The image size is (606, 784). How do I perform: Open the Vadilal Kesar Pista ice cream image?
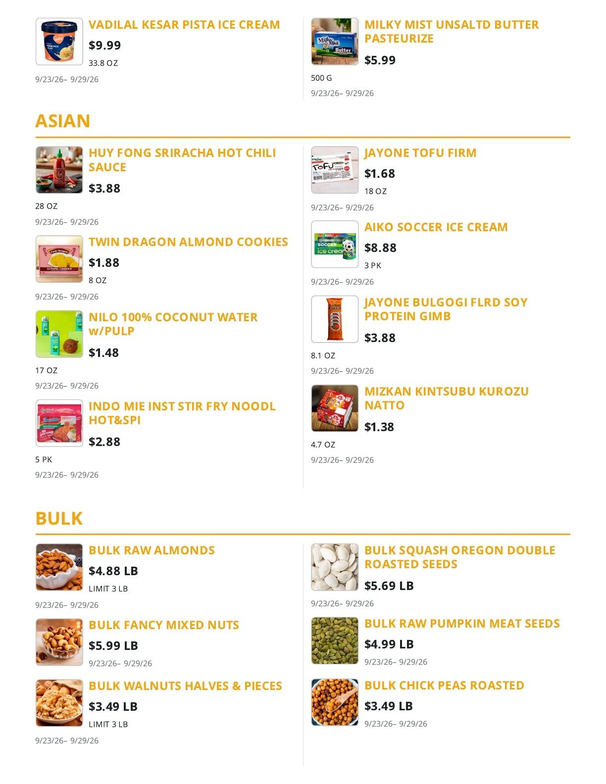(x=59, y=42)
